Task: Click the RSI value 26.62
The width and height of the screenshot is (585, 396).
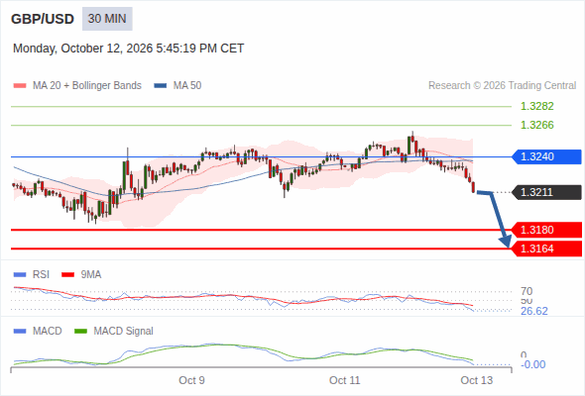Action: click(x=534, y=311)
